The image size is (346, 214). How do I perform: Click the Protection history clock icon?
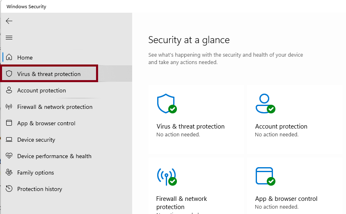pos(9,189)
